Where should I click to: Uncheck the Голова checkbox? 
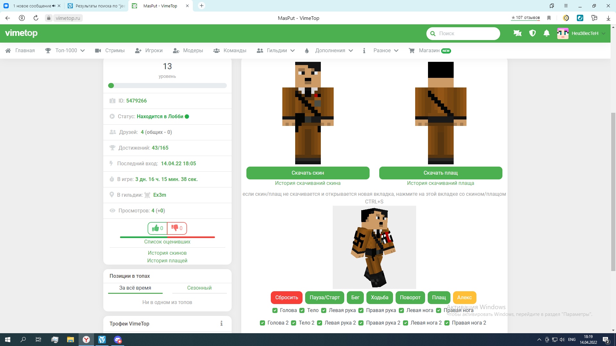275,310
